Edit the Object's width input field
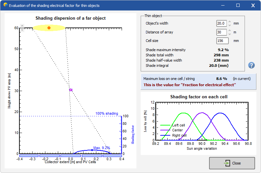Screen dimensions: 261x173 point(222,23)
